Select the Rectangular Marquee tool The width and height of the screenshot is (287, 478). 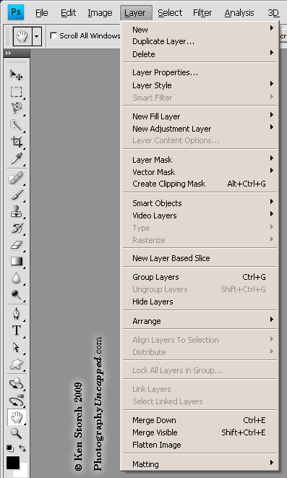pos(16,92)
